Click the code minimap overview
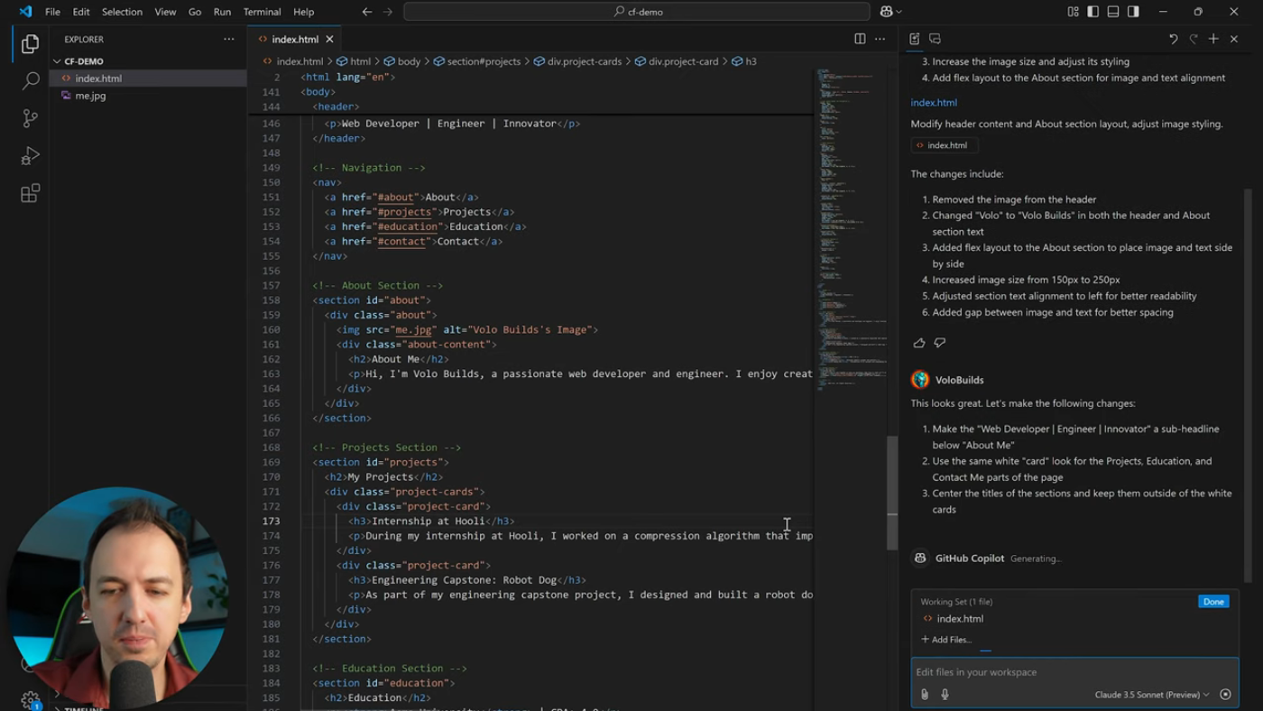This screenshot has height=711, width=1263. (x=851, y=230)
